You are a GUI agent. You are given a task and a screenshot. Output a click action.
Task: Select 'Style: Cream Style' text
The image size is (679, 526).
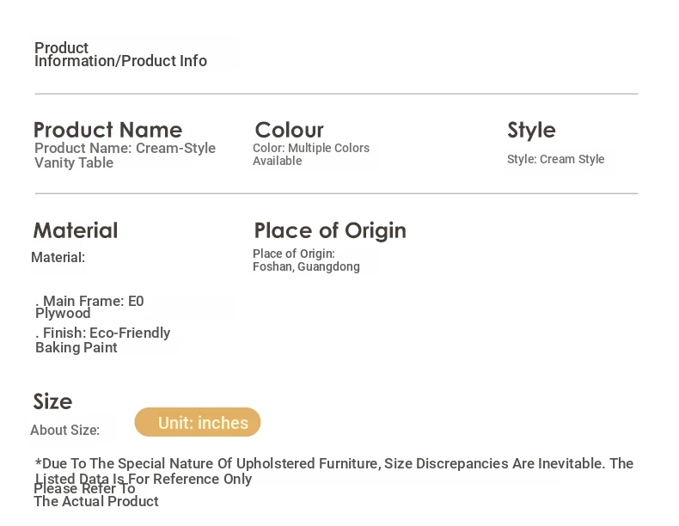(555, 159)
